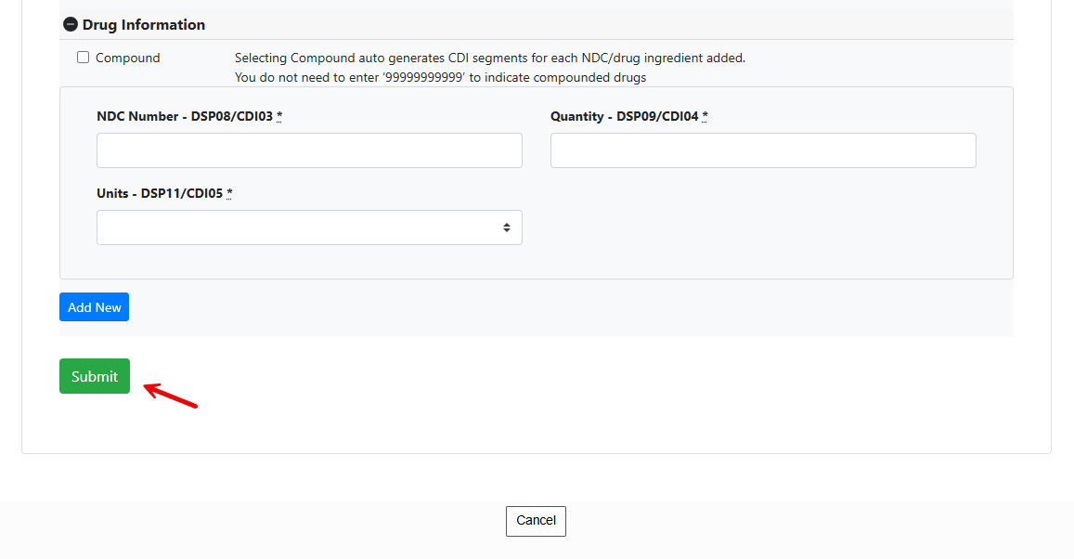The image size is (1074, 559).
Task: Enable the Compound checkbox
Action: (83, 58)
